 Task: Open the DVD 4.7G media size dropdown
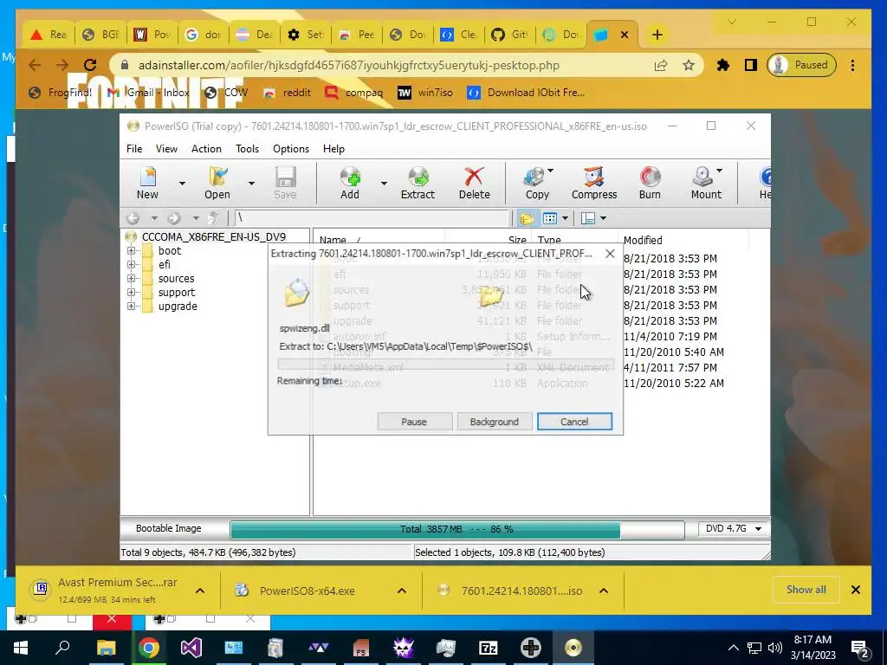point(734,528)
